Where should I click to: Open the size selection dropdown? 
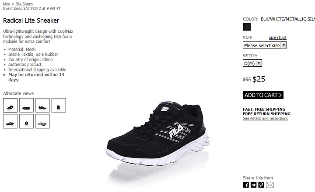tap(265, 45)
